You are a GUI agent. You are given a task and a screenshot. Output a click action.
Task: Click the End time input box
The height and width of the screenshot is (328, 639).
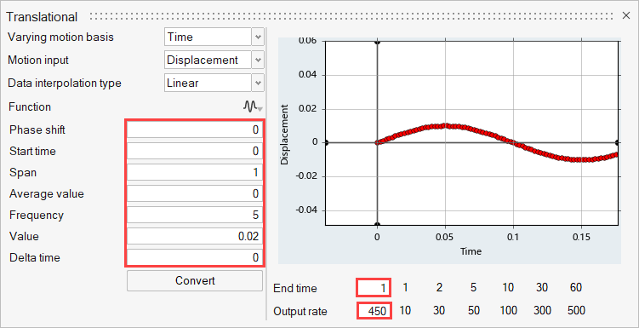pyautogui.click(x=374, y=288)
